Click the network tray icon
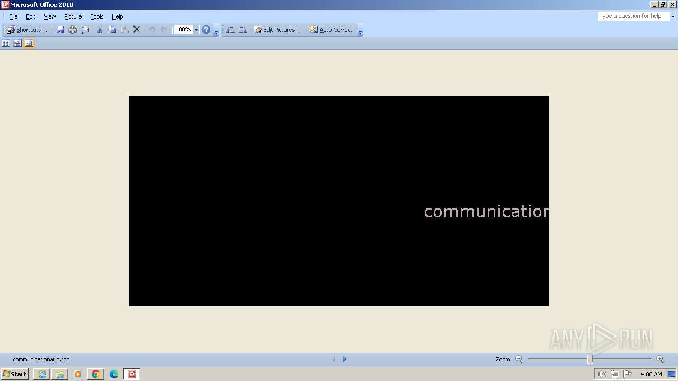The image size is (678, 381). (x=614, y=374)
